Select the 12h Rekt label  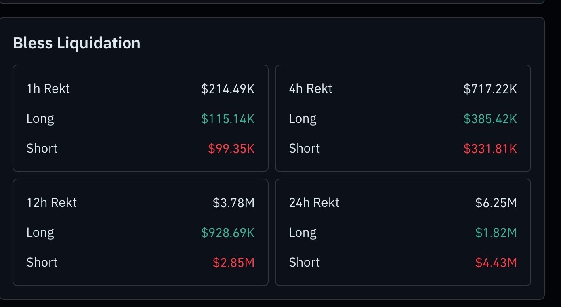[x=52, y=202]
